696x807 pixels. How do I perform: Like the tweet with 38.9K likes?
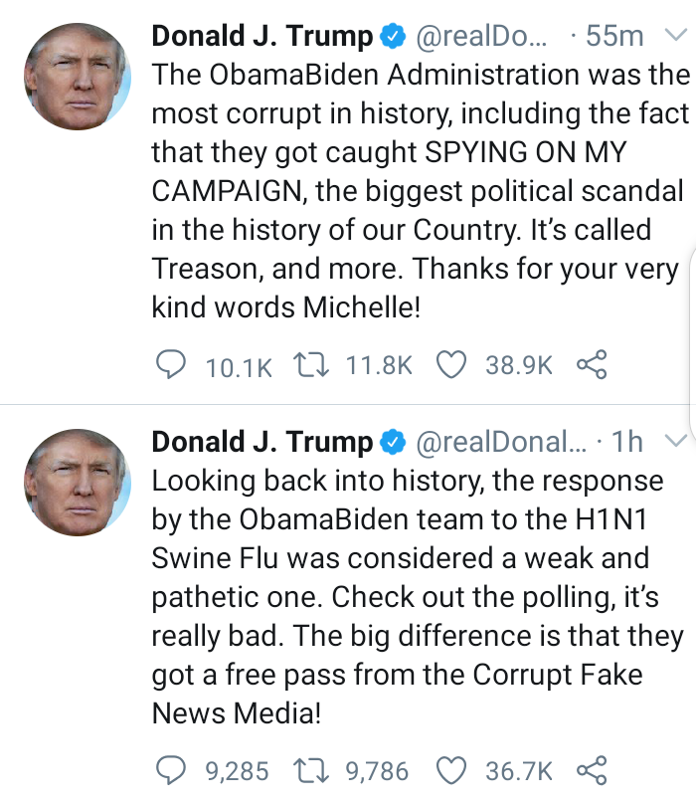pos(452,365)
